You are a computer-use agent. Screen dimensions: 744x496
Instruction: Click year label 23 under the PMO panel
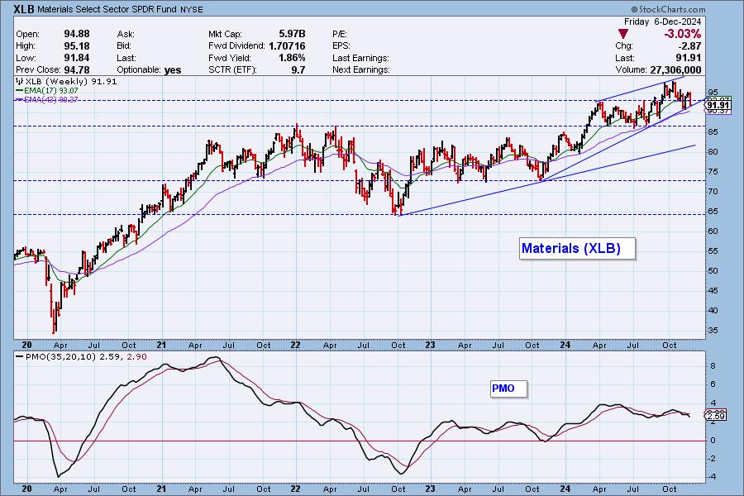point(430,489)
